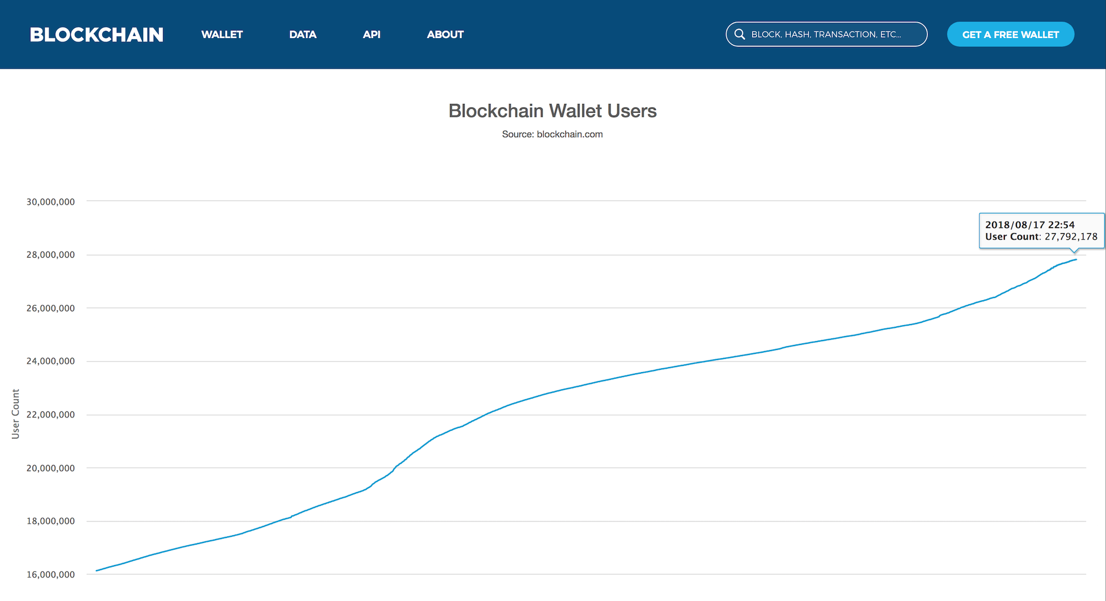Click the 20,000,000 axis label
Viewport: 1106px width, 601px height.
coord(50,468)
